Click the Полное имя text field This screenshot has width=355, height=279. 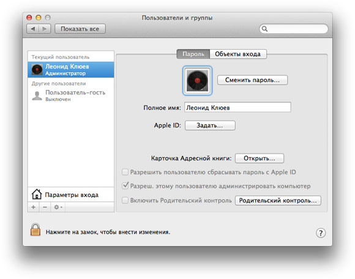pyautogui.click(x=237, y=107)
